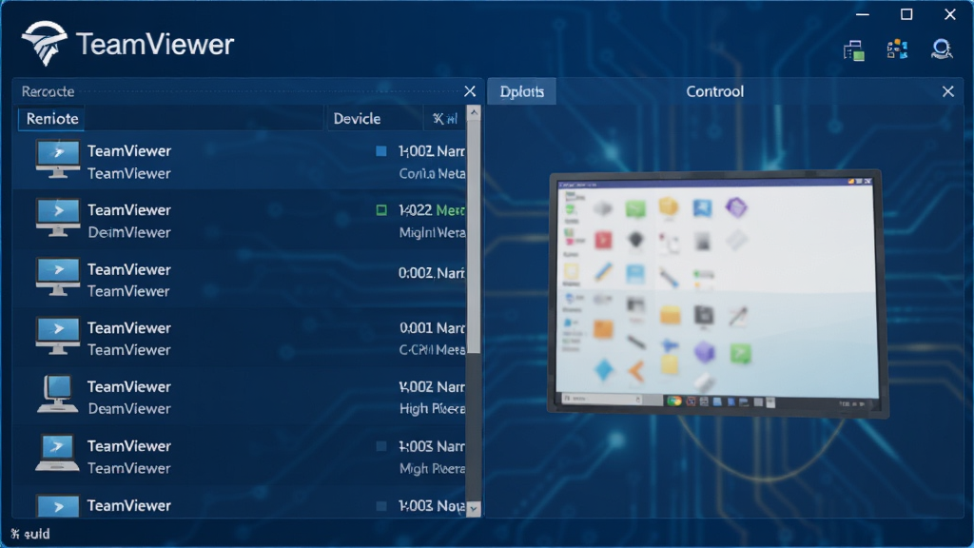Click the monitor icon in the 1:003 Nova row
The width and height of the screenshot is (974, 548).
coord(58,506)
